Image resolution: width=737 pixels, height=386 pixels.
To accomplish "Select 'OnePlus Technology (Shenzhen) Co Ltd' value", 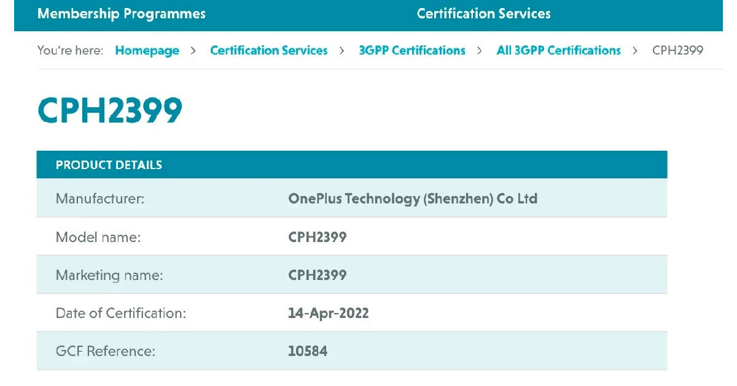I will tap(413, 199).
